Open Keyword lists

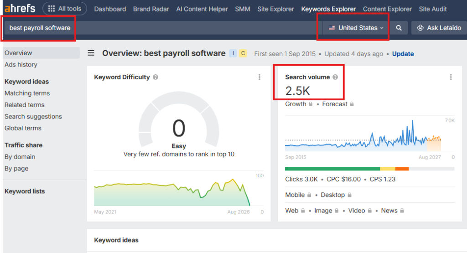point(25,191)
